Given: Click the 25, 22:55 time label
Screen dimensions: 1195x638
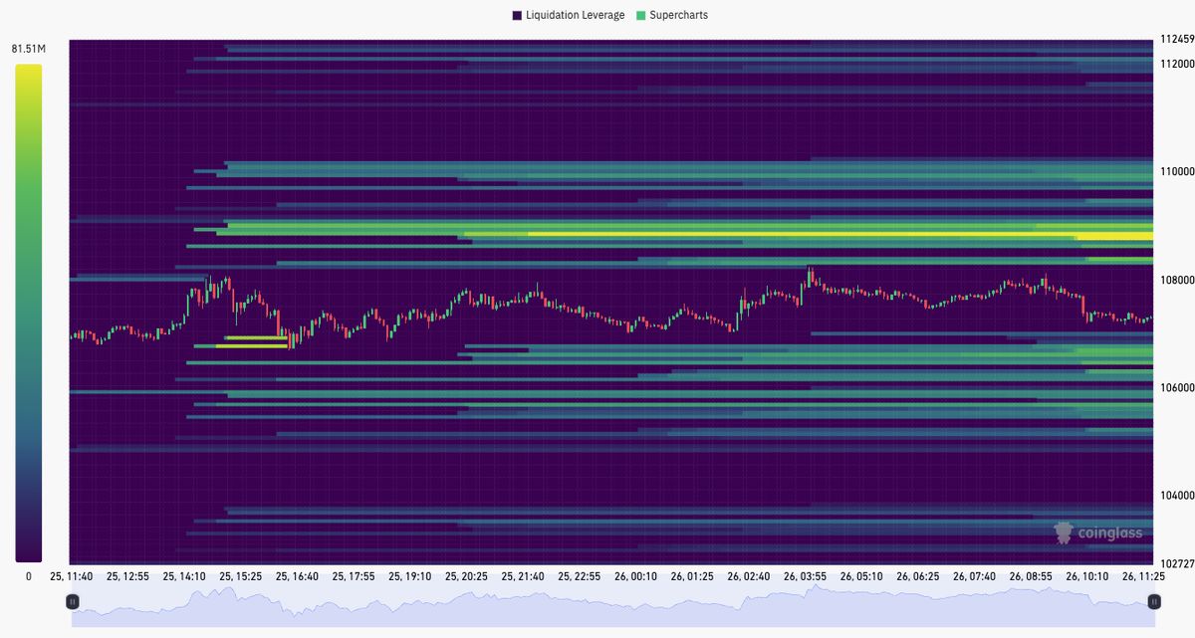Looking at the screenshot, I should 579,576.
